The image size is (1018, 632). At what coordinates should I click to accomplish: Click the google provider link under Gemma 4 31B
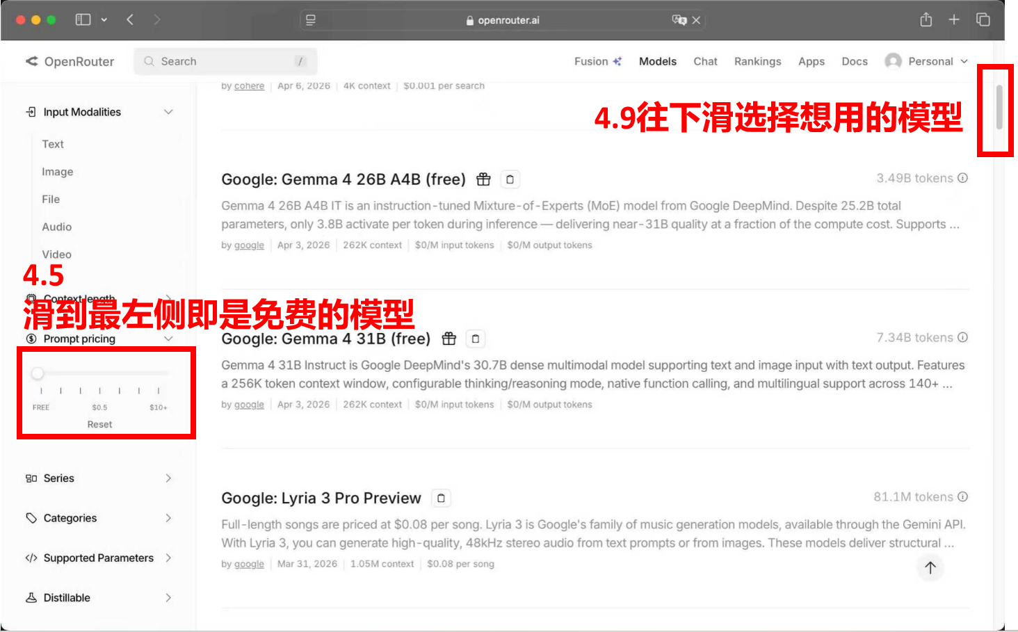[249, 404]
